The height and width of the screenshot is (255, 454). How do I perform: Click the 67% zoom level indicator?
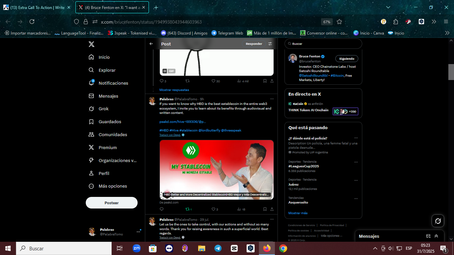327,22
